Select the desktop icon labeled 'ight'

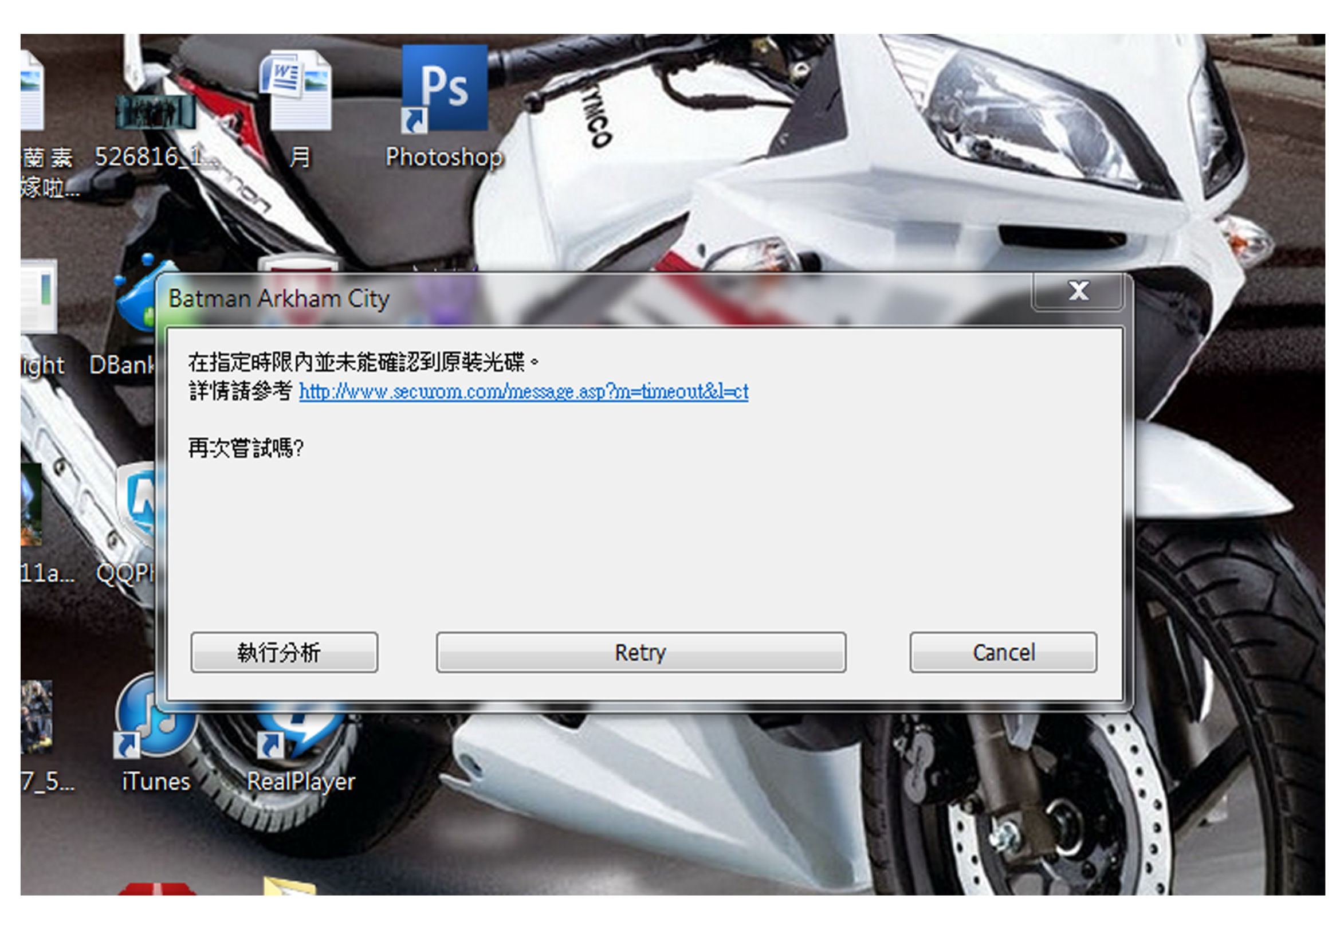pos(38,297)
